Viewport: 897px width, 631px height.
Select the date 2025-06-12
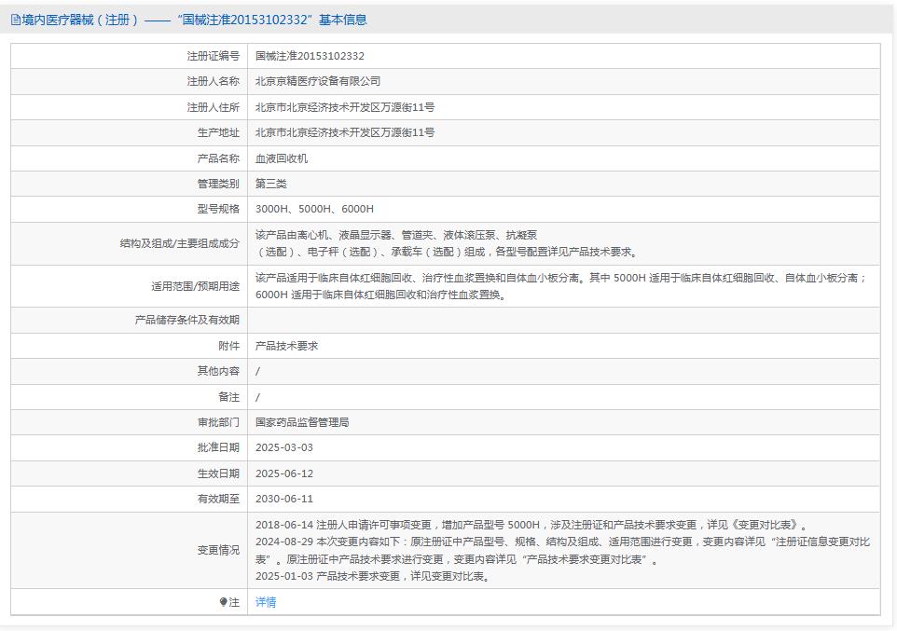tap(284, 473)
